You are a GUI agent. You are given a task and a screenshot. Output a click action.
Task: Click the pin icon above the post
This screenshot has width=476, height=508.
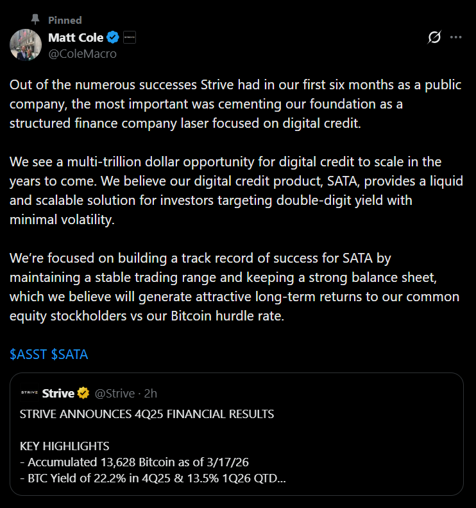35,20
